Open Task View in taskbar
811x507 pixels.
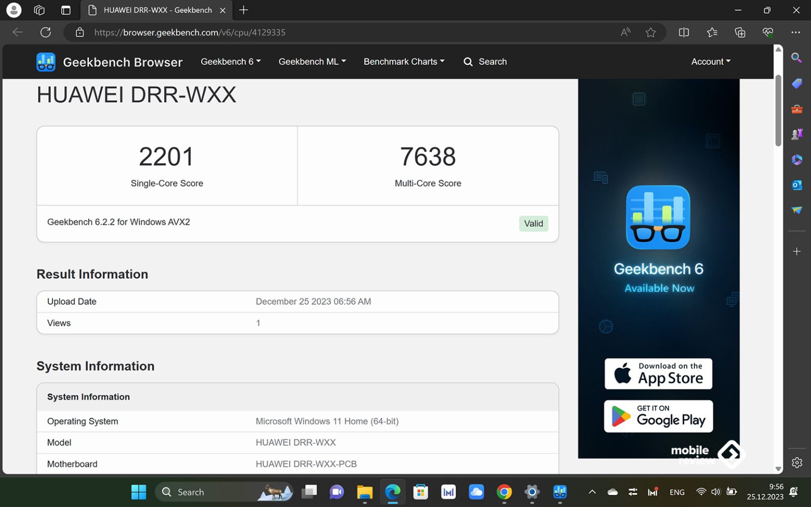pos(309,492)
